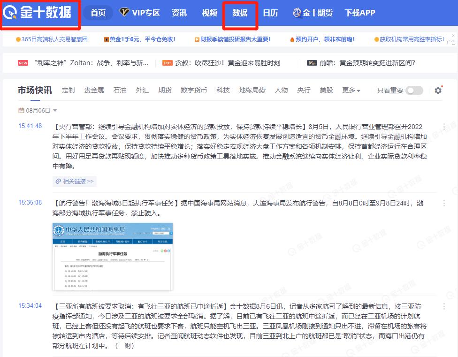
Task: Click the 下载APP button
Action: [359, 13]
